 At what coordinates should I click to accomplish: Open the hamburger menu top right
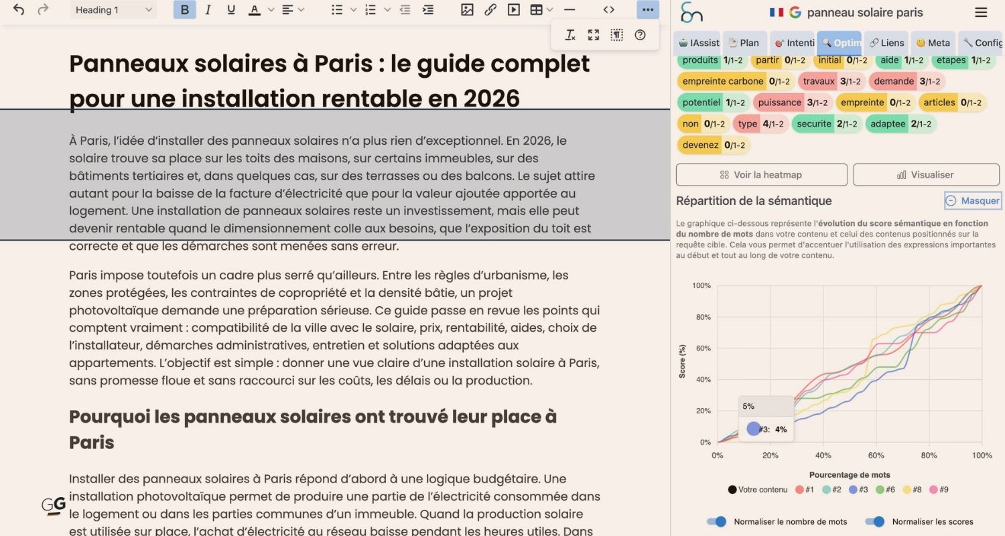981,12
